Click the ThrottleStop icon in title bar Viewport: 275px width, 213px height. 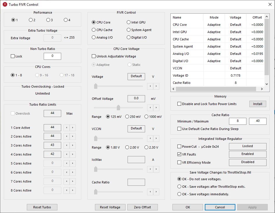5,4
